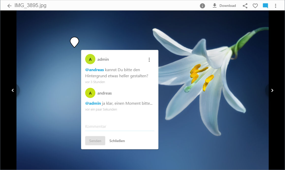285x170 pixels.
Task: Close the comment box with Schließen
Action: click(x=117, y=141)
